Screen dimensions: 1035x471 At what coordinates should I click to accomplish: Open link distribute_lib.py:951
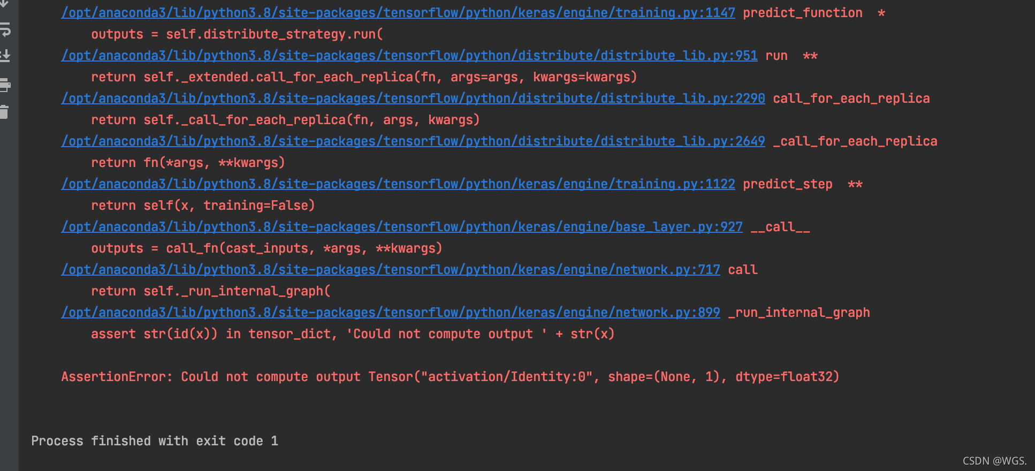(409, 56)
